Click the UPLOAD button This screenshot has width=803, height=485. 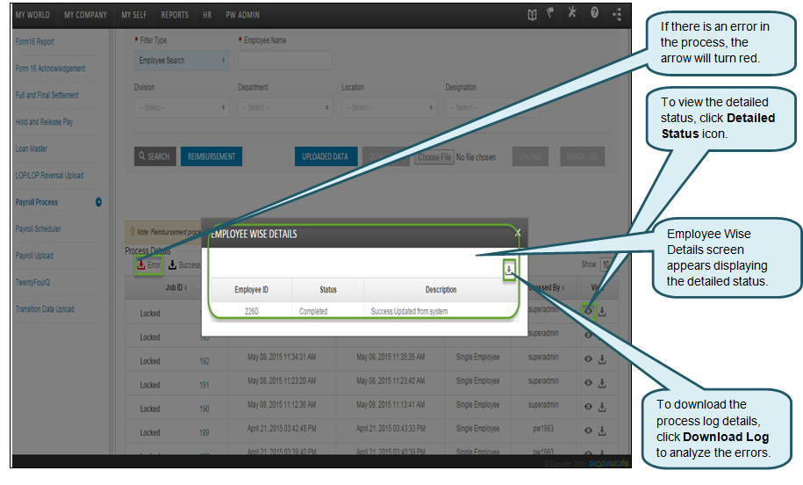pyautogui.click(x=530, y=156)
